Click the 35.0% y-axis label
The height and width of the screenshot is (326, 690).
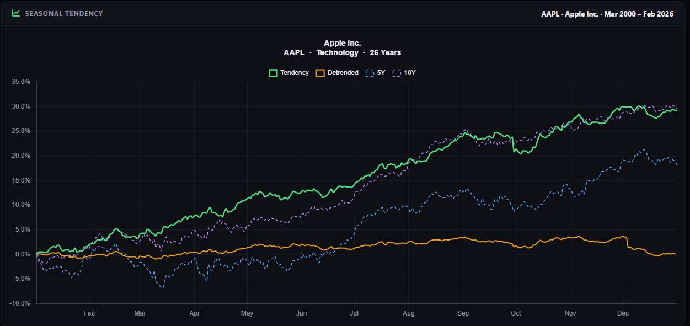click(x=21, y=82)
